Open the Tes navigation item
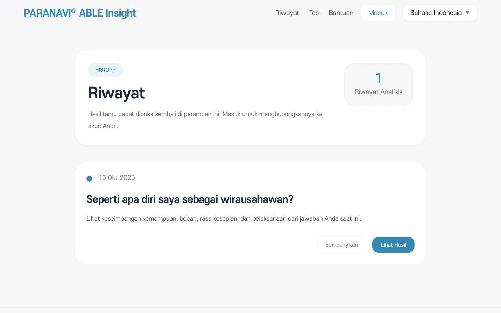Image resolution: width=501 pixels, height=313 pixels. pyautogui.click(x=314, y=13)
